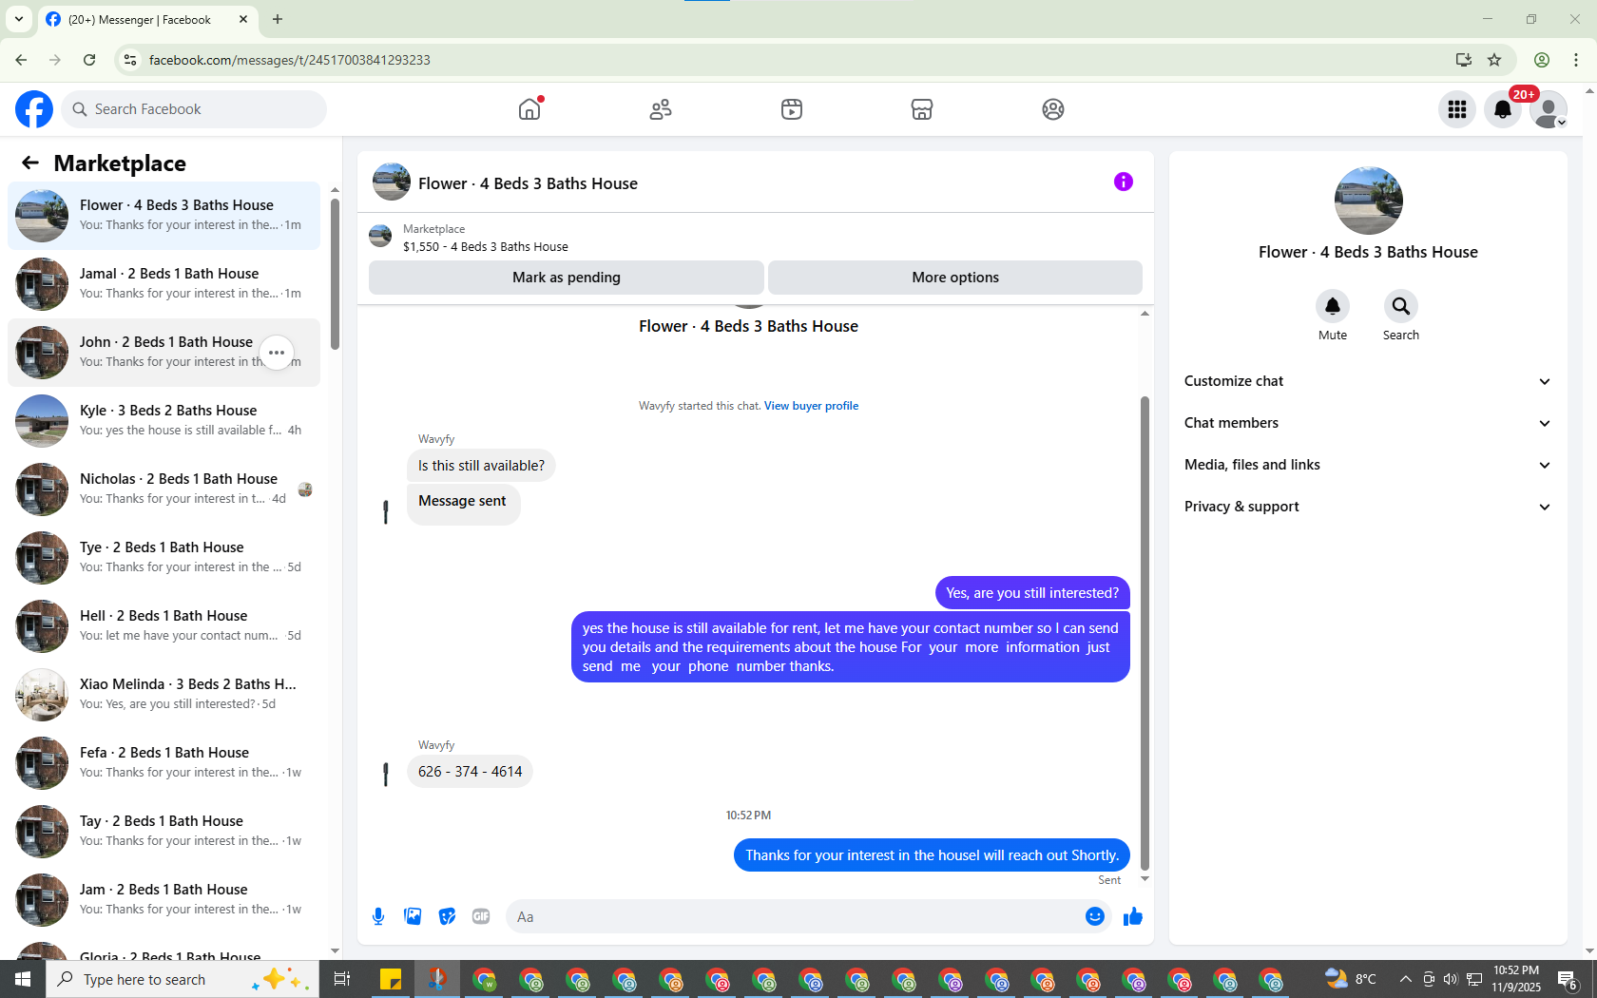Open the taskbar clock and date
The height and width of the screenshot is (998, 1597).
1516,979
